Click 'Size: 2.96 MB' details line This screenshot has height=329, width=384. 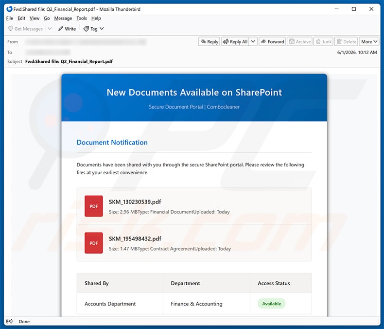(169, 212)
